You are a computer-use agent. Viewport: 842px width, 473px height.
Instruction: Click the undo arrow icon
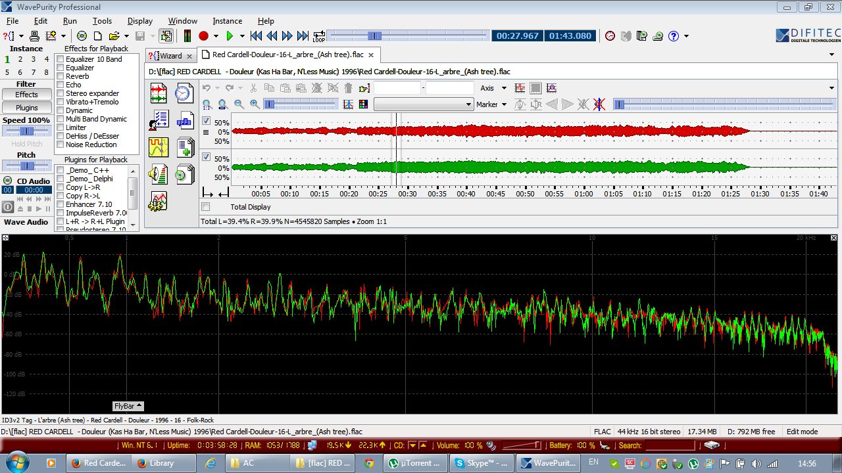click(207, 88)
